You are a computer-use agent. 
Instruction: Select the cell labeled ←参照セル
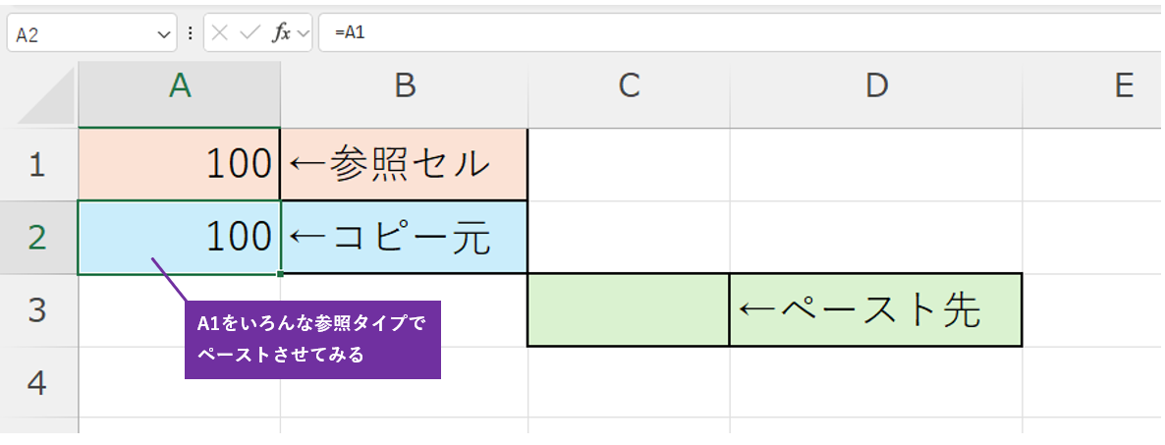pyautogui.click(x=404, y=164)
